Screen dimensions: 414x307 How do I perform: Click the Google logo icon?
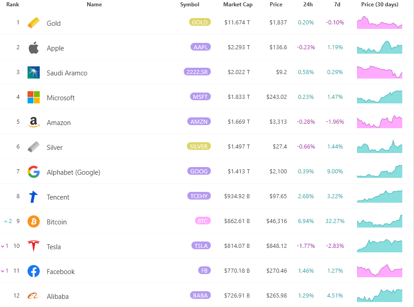pos(33,172)
